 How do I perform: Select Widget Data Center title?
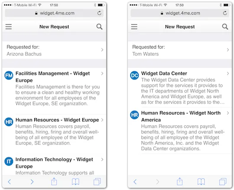(x=164, y=73)
